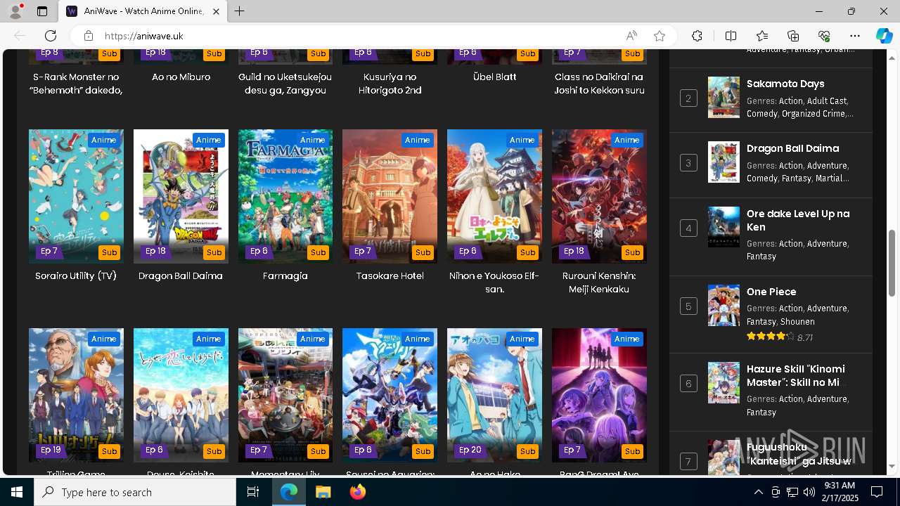Open the Übel Blatt title link
Screen dimensions: 900x506
494,77
